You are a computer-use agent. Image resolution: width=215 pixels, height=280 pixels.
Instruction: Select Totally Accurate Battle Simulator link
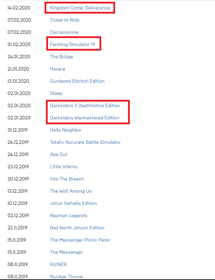[x=85, y=142]
